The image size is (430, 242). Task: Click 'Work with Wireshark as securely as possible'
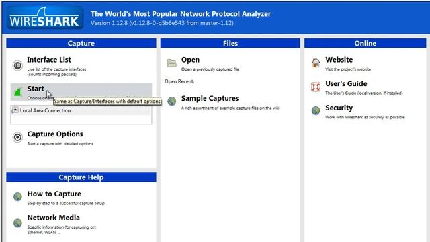[x=365, y=117]
